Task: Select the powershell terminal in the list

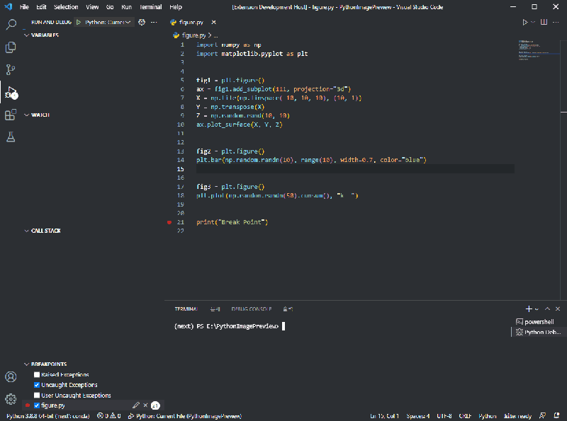Action: coord(536,321)
